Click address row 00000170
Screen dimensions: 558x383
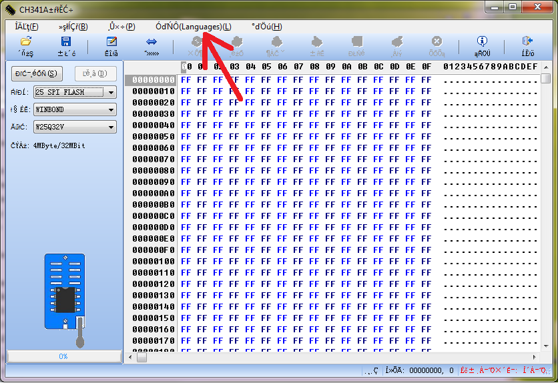[x=154, y=341]
